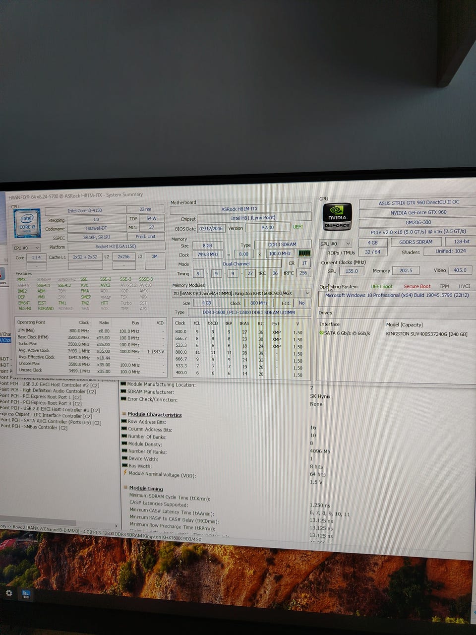
Task: Click the lightning icon beside Module Nominal Voltage
Action: (125, 473)
